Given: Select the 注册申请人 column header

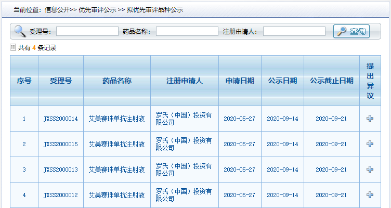Looking at the screenshot, I should click(x=185, y=81).
